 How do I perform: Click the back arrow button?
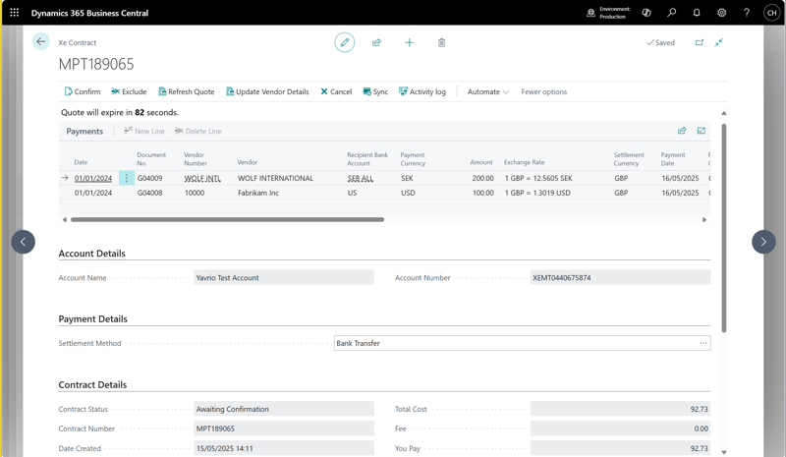[x=40, y=42]
